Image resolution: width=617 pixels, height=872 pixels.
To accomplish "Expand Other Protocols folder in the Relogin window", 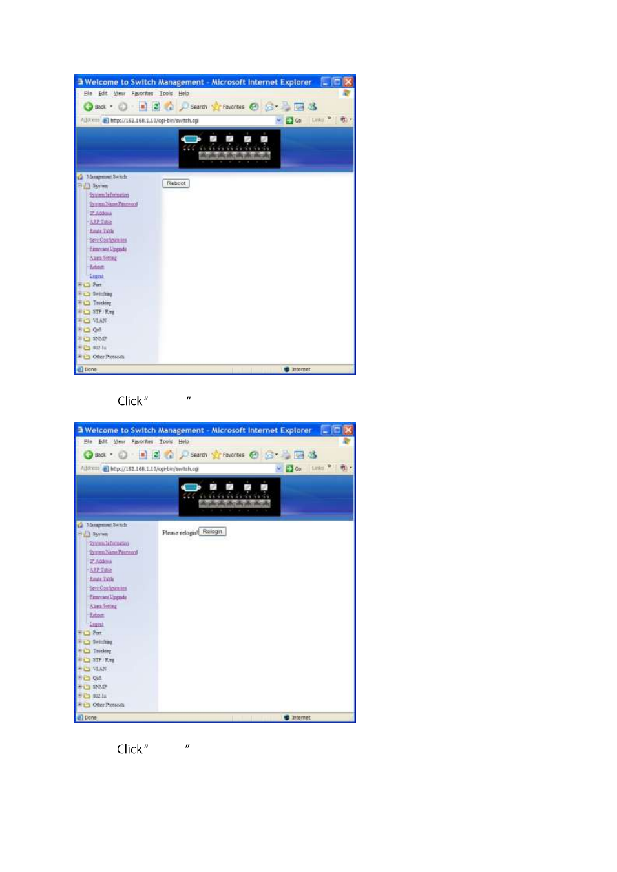I will 80,705.
